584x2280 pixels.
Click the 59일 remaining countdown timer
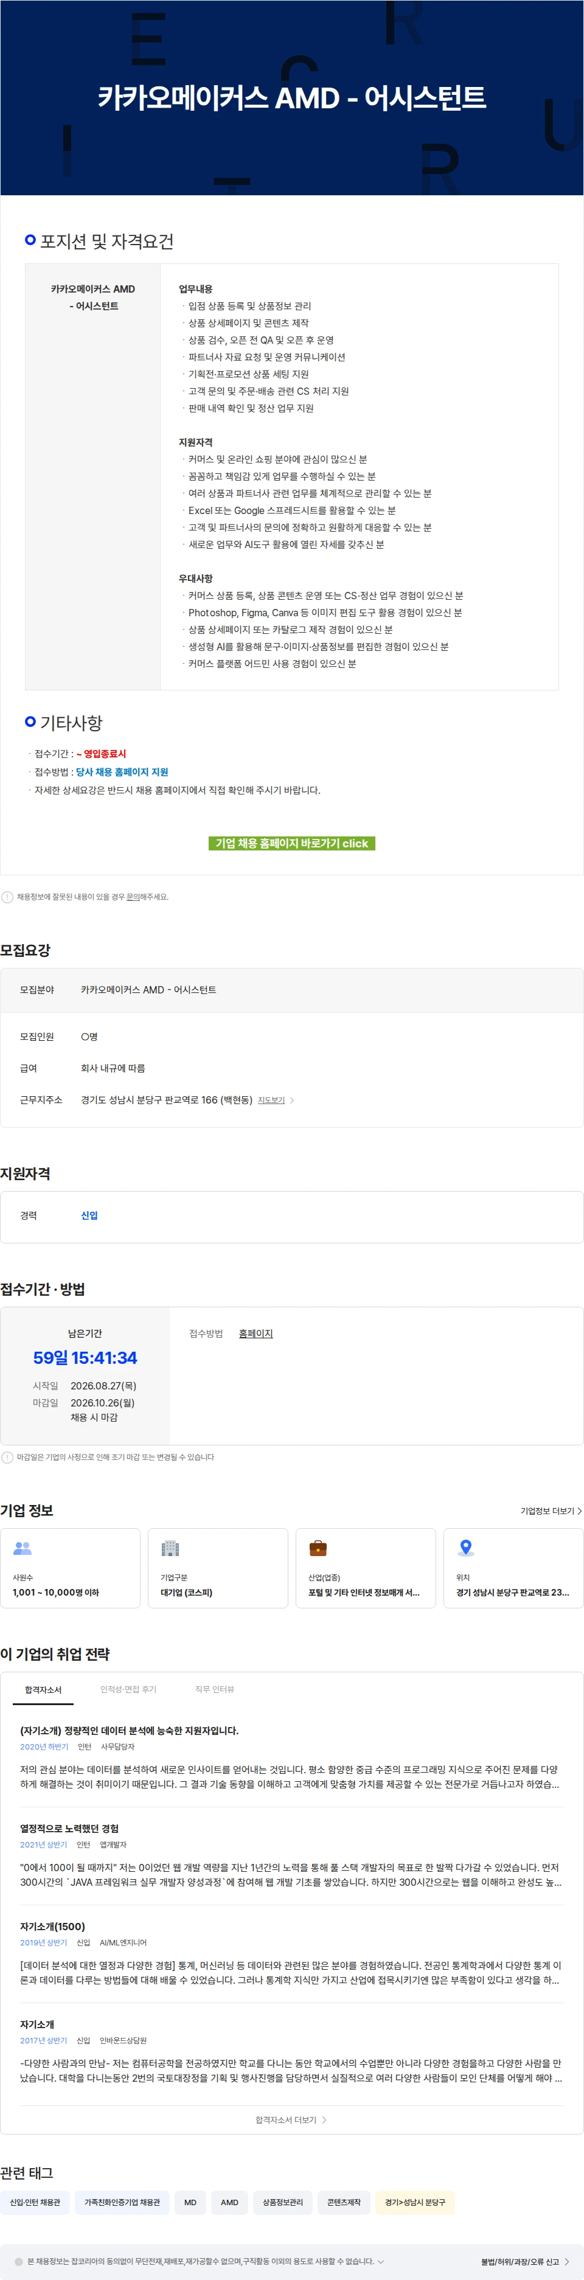(85, 1358)
